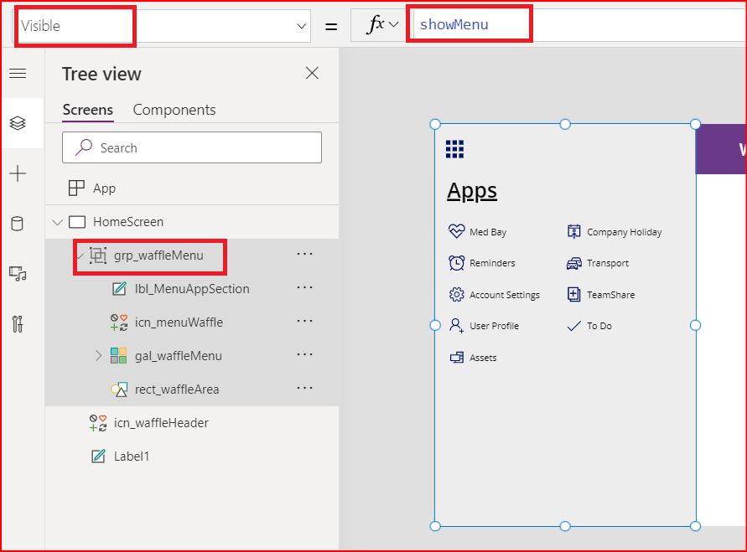Screen dimensions: 747x552
Task: Open more options for rect_waffleArea
Action: click(304, 389)
